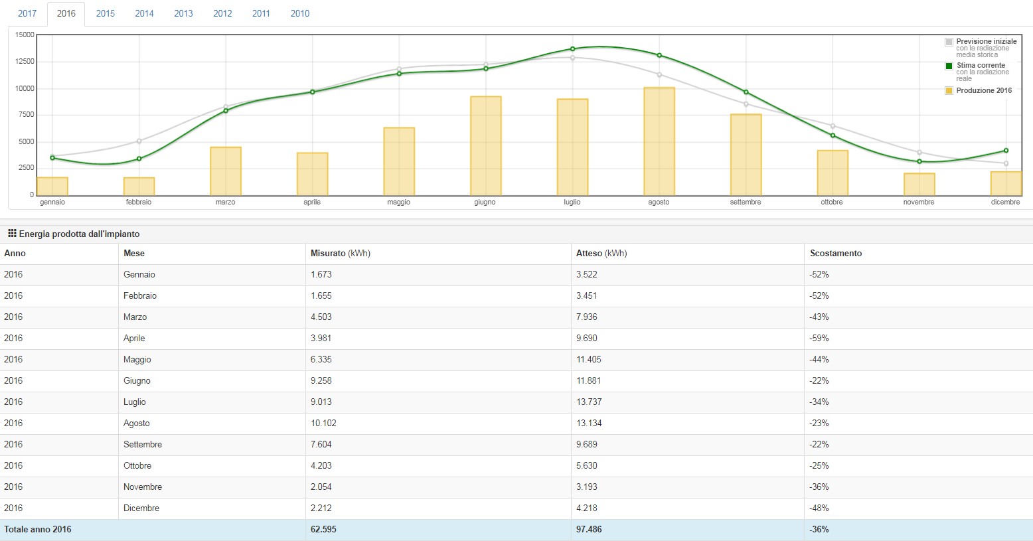1033x541 pixels.
Task: Click the Scostamento column header
Action: (836, 254)
